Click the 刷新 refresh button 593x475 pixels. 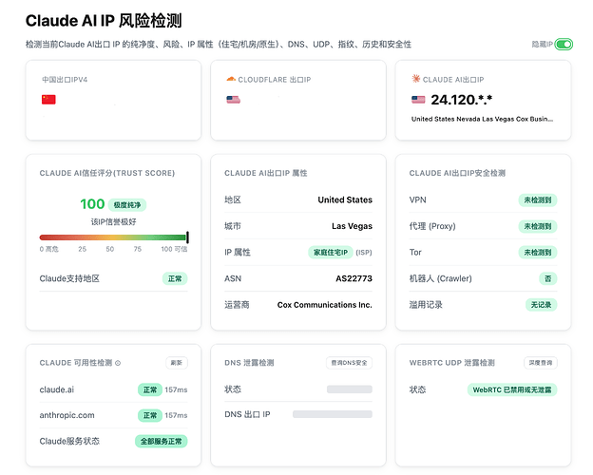(177, 363)
